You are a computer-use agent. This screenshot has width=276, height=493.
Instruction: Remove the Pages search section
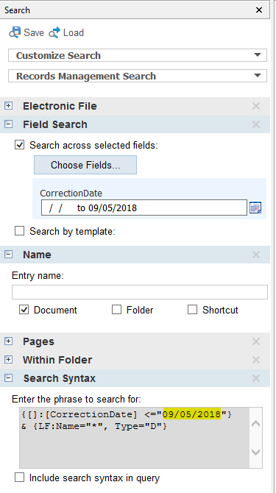tap(256, 341)
